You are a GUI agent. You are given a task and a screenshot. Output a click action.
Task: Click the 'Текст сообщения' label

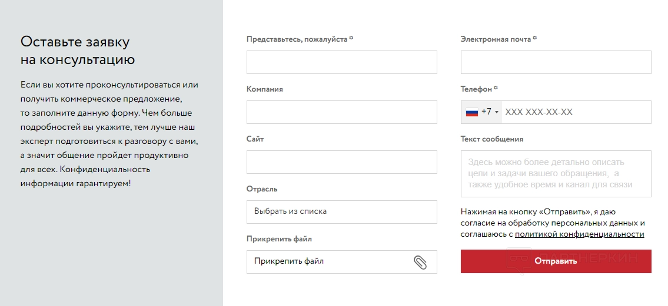[491, 139]
